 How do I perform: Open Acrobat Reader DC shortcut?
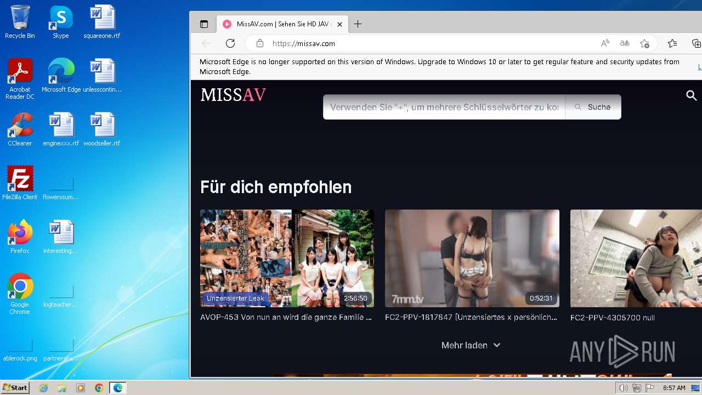click(20, 79)
